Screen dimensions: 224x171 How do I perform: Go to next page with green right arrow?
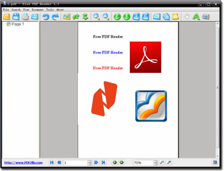pyautogui.click(x=127, y=17)
